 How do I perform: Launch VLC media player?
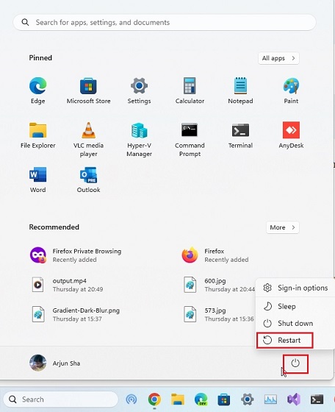pyautogui.click(x=88, y=139)
